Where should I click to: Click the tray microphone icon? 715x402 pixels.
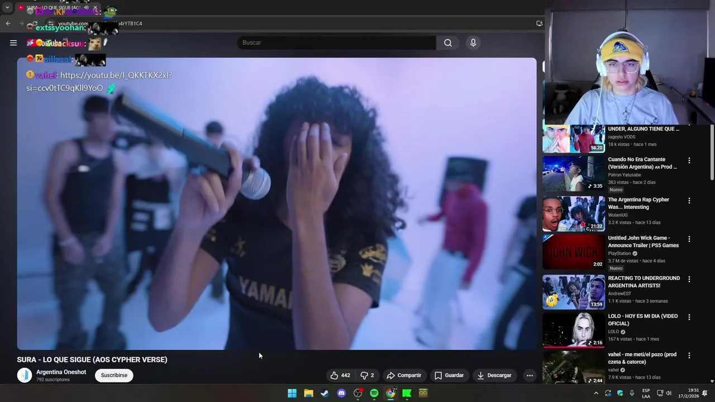click(x=632, y=393)
